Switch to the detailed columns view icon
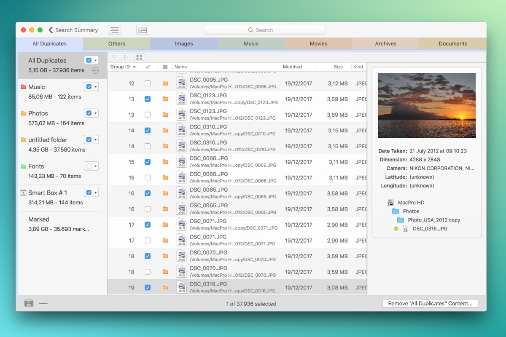Screen dimensions: 506x337 pos(143,30)
